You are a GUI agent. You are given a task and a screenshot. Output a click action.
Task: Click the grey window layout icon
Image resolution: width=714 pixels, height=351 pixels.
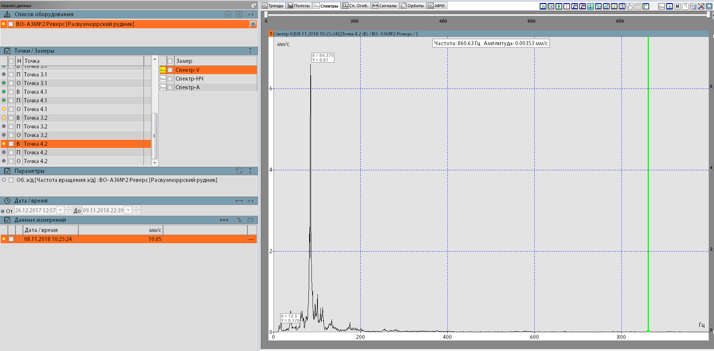pyautogui.click(x=638, y=6)
